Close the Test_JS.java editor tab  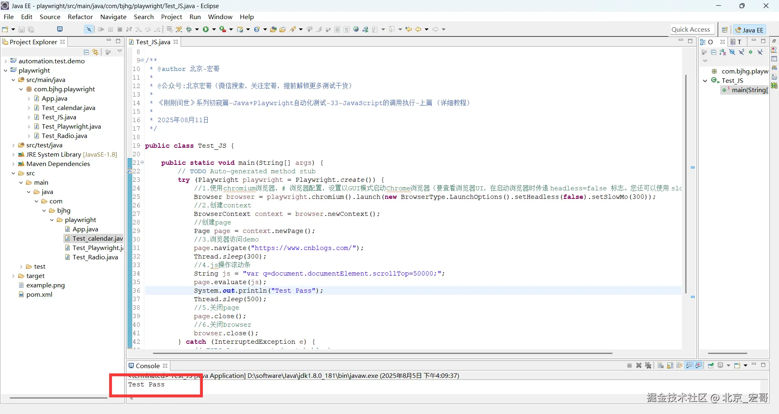[176, 42]
